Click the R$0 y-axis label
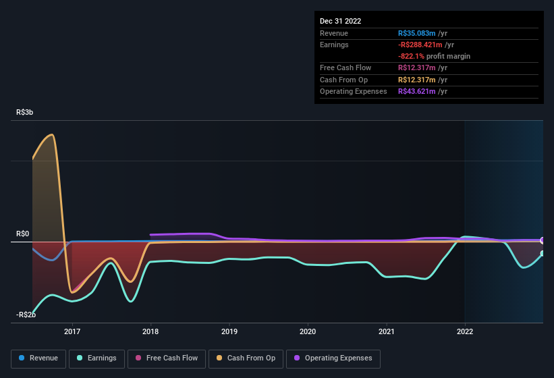 [23, 234]
